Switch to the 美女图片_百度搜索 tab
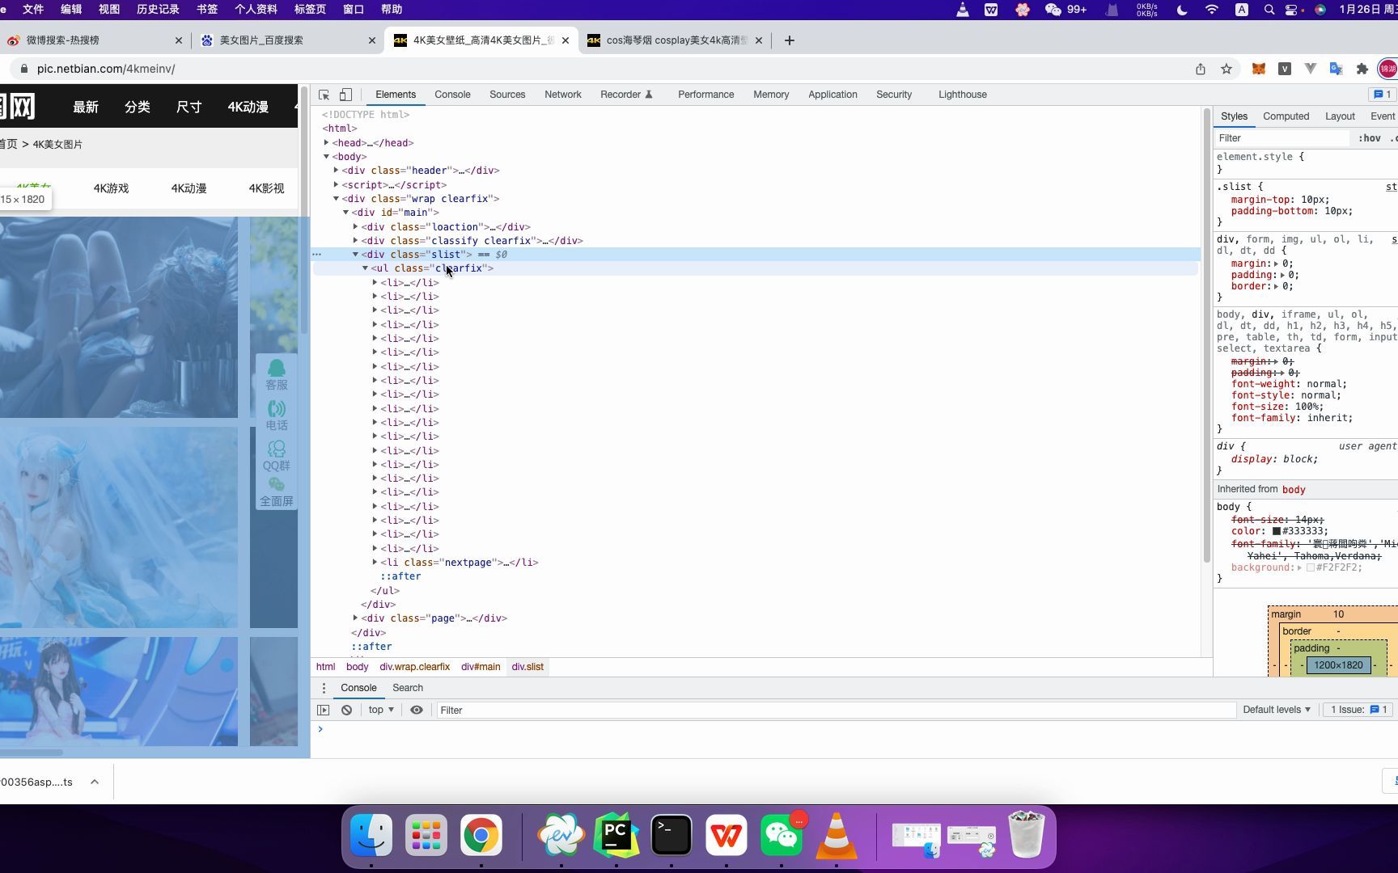 click(x=287, y=40)
